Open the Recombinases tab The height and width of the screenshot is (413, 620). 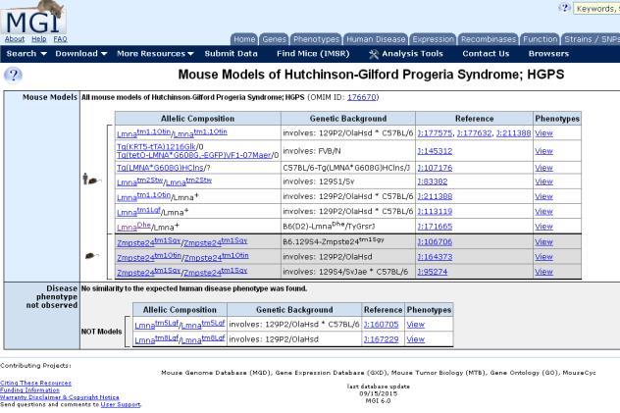[x=489, y=39]
